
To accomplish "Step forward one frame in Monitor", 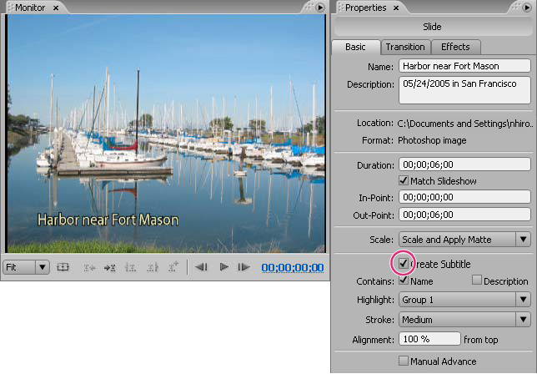I will point(243,267).
